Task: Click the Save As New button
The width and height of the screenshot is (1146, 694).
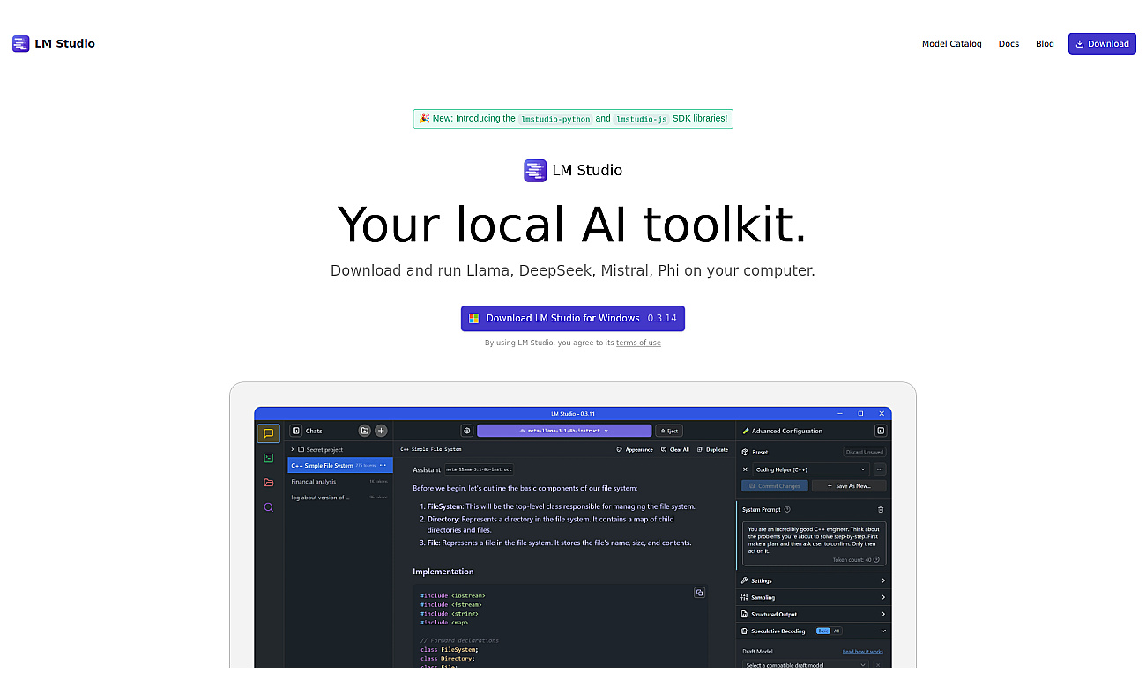Action: pos(849,486)
